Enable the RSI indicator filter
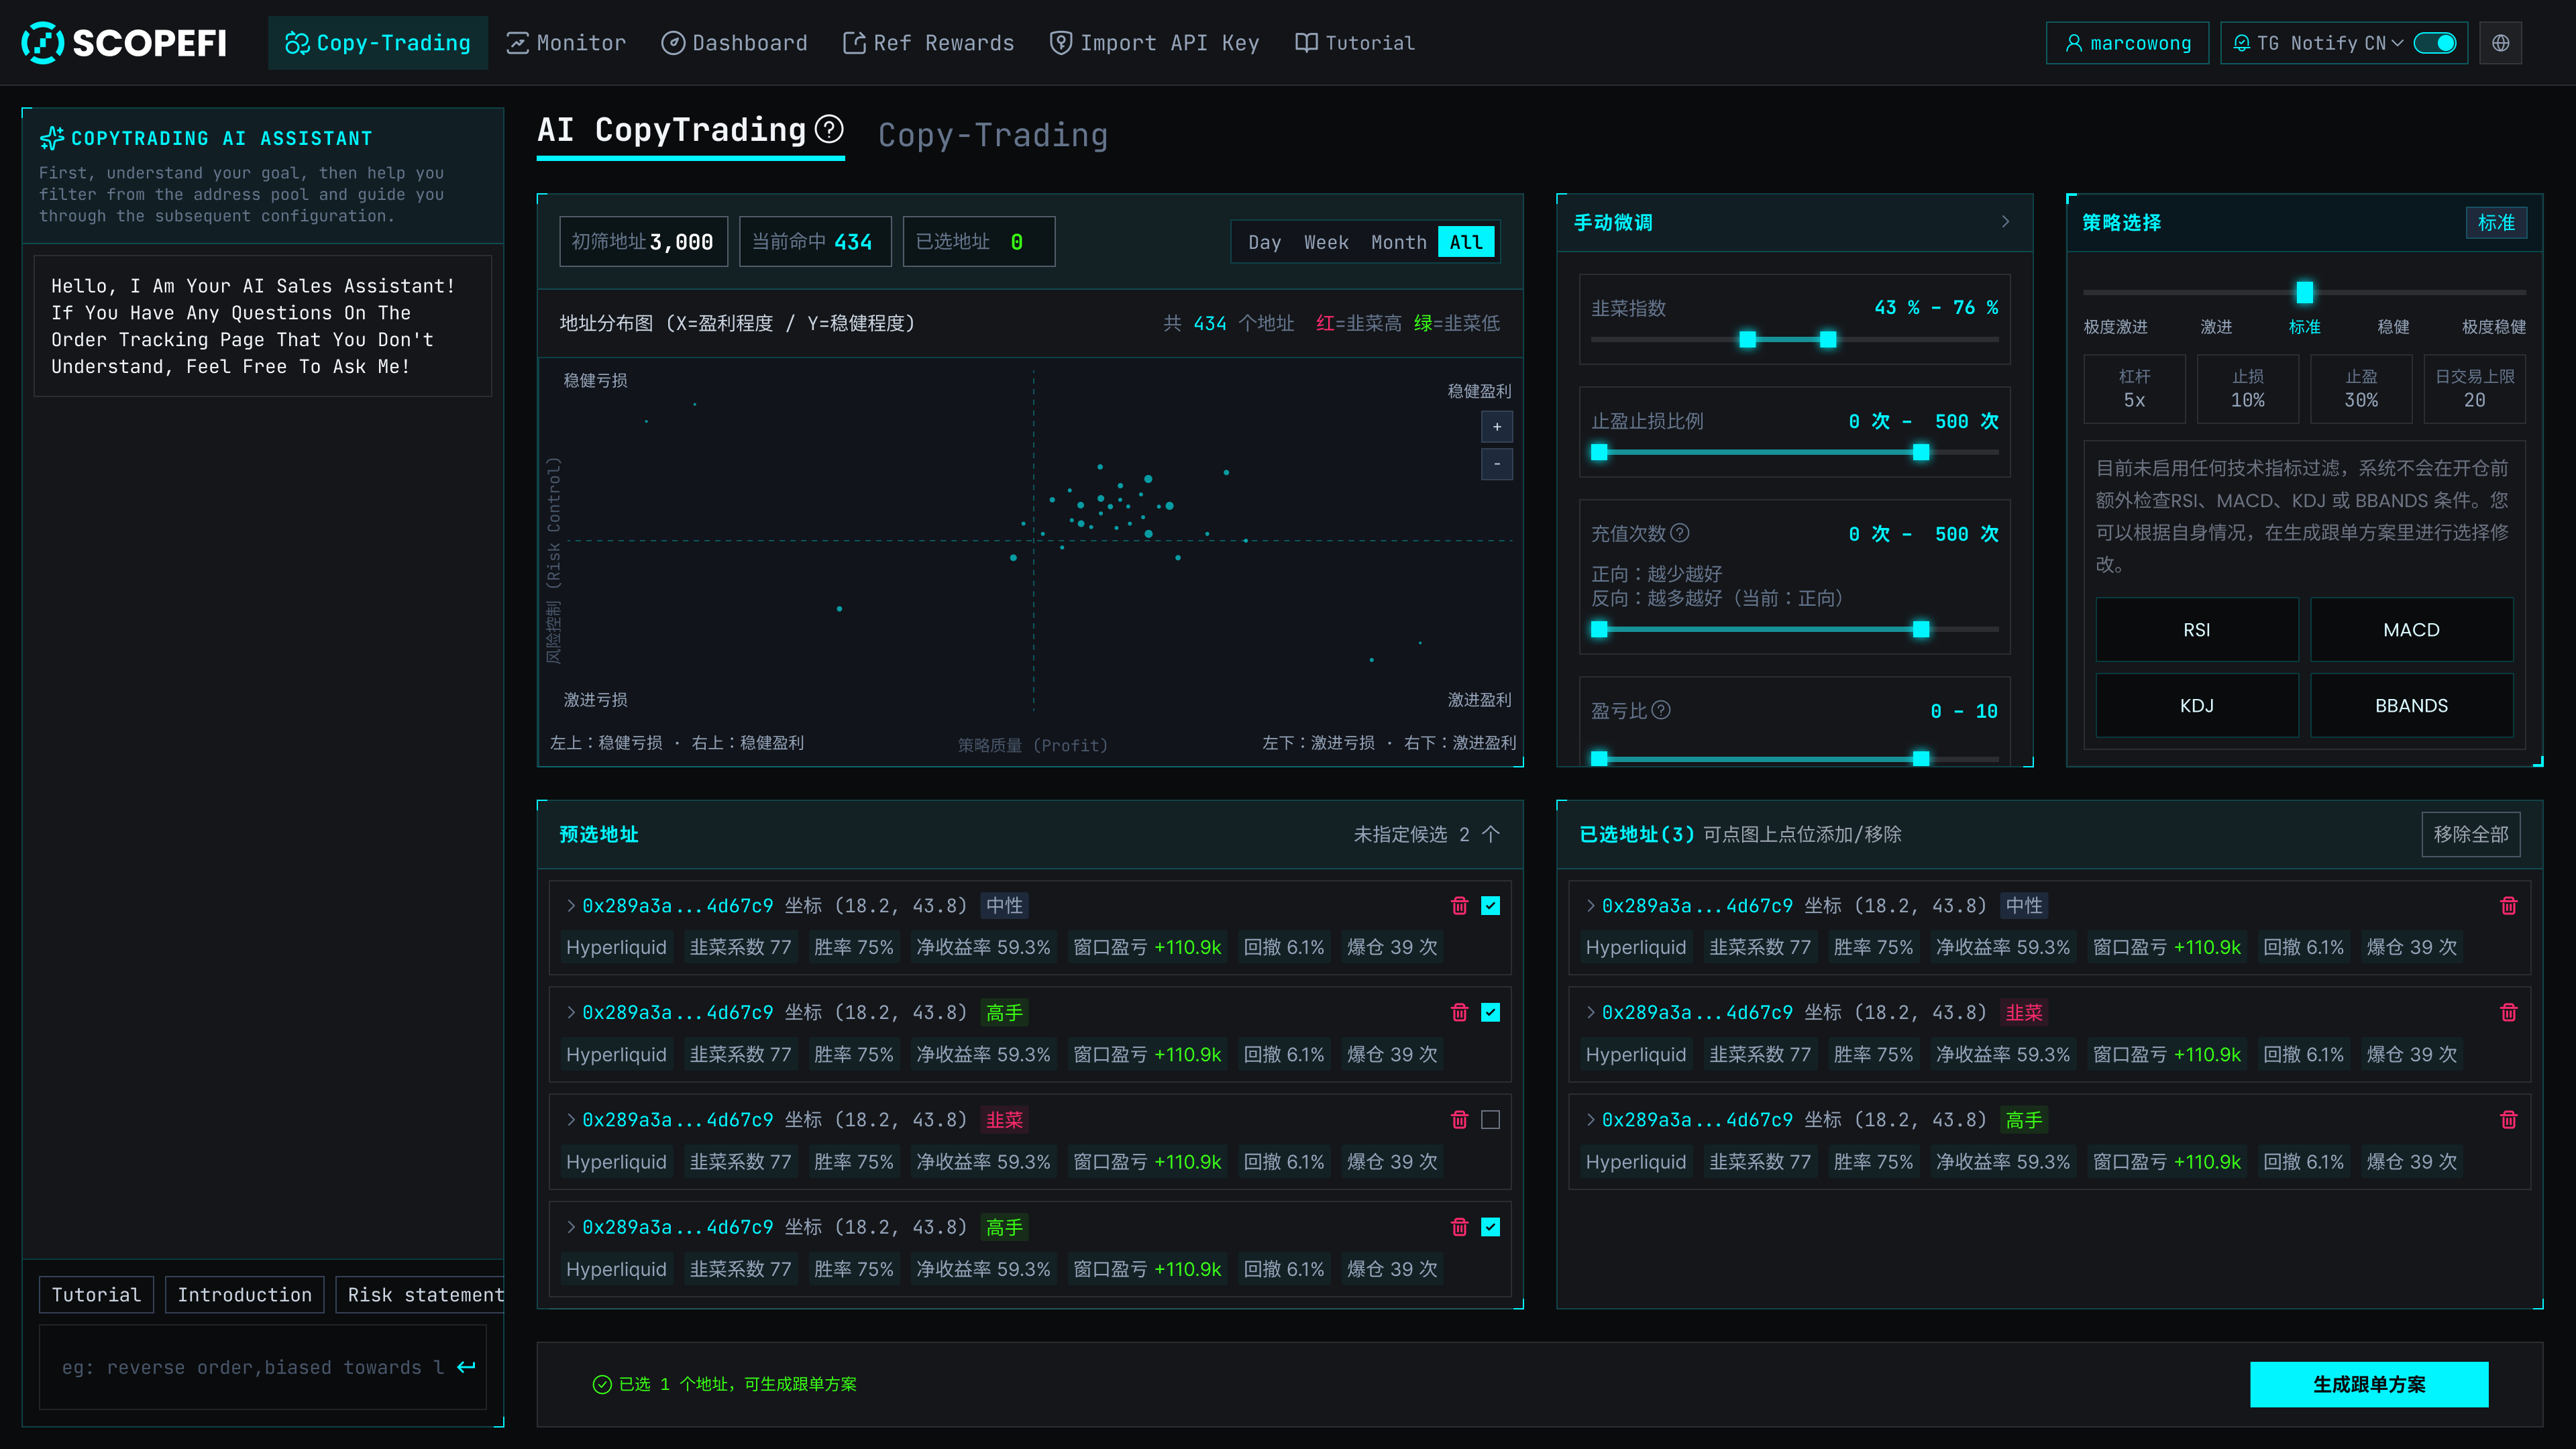The width and height of the screenshot is (2576, 1449). [2196, 629]
